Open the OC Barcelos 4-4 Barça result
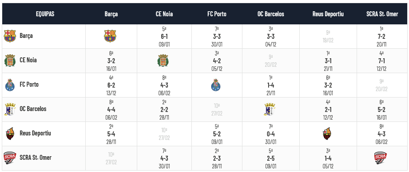Viewport: 409px width, 172px height. coord(111,110)
